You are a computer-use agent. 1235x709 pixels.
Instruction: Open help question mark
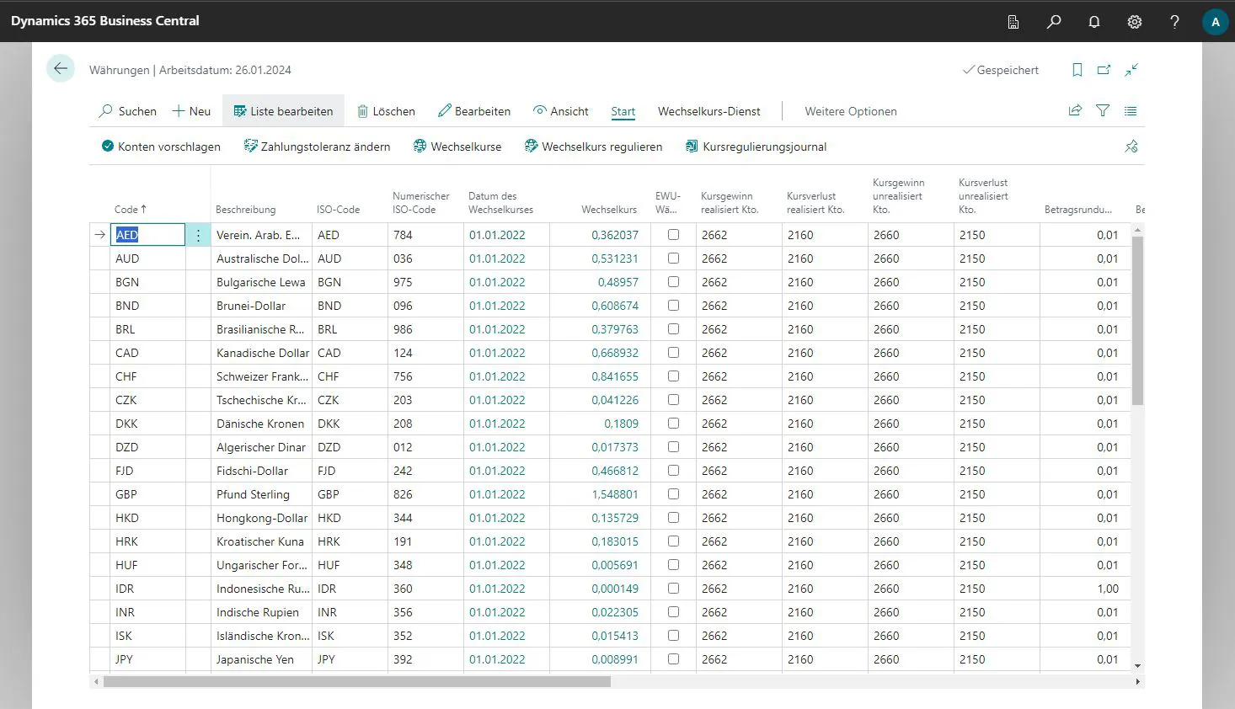click(1174, 22)
